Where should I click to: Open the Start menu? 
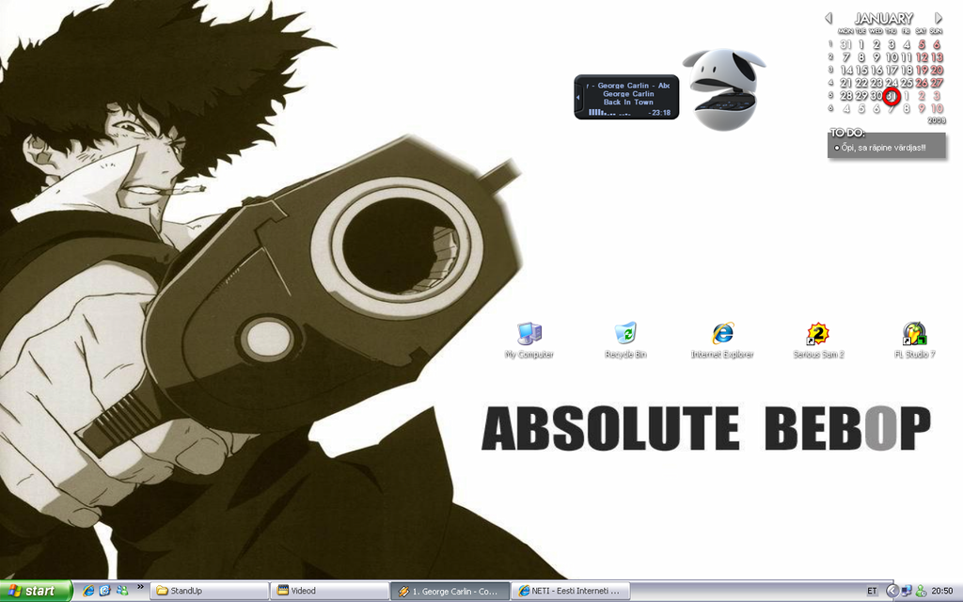36,591
